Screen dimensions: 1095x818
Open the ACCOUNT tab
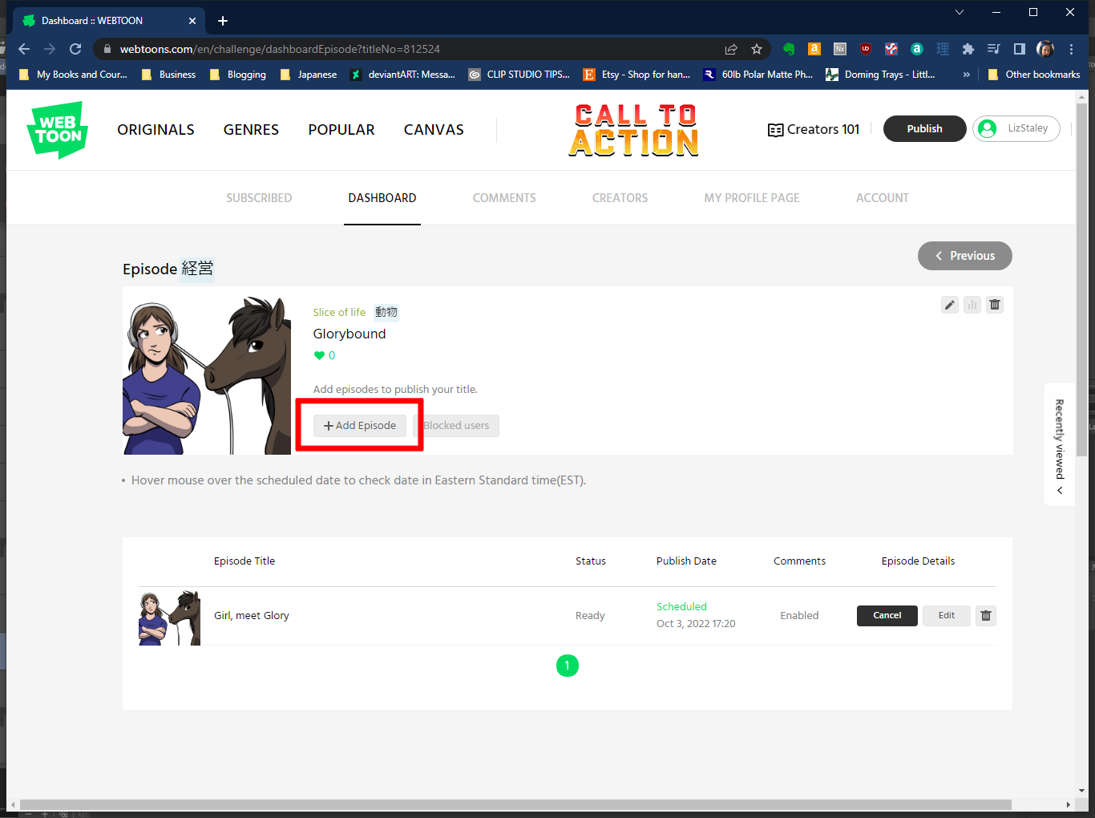pyautogui.click(x=883, y=198)
